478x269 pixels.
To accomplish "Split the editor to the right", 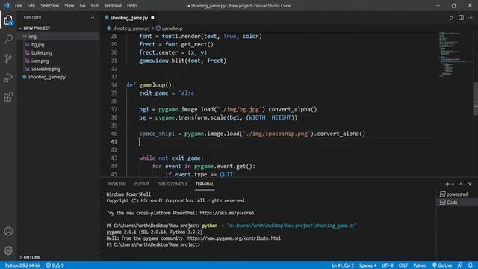I will (x=461, y=18).
